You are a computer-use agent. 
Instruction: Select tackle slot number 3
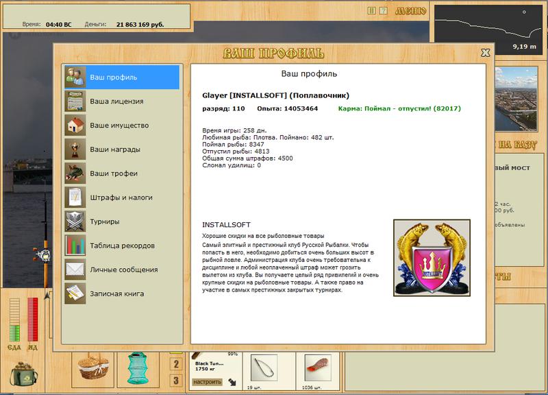(176, 381)
